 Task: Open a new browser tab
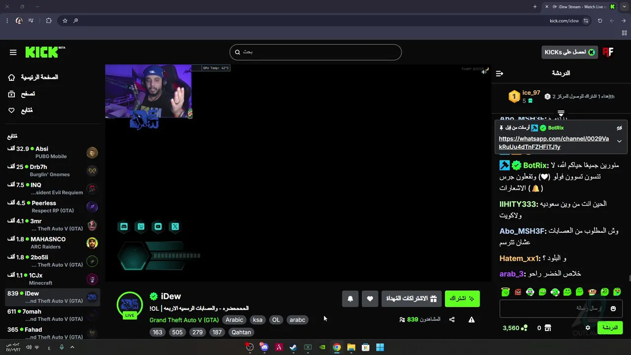535,7
